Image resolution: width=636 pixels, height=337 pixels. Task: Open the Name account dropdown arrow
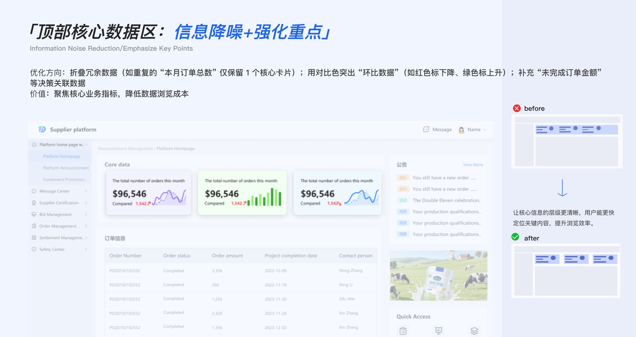pyautogui.click(x=485, y=130)
